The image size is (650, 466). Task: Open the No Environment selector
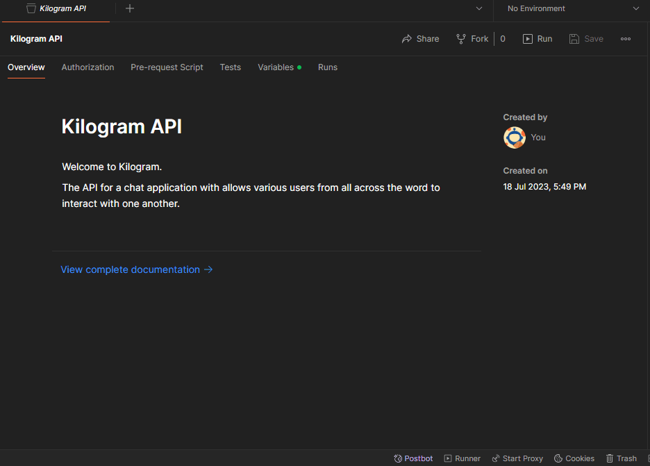[572, 9]
